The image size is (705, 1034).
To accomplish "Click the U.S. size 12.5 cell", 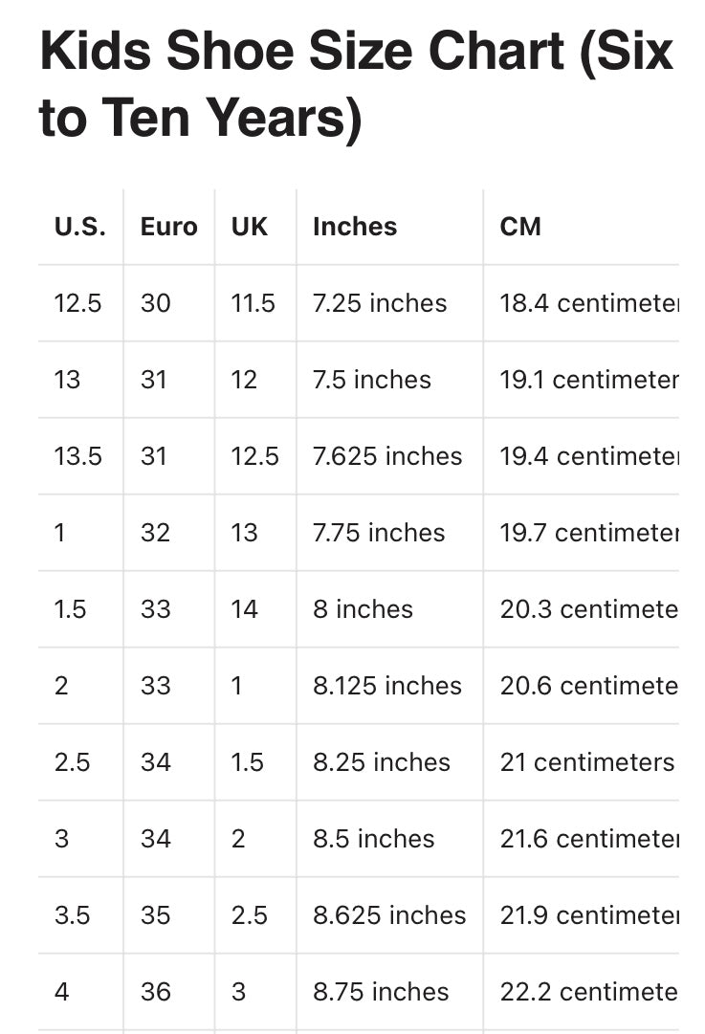I will click(x=77, y=303).
